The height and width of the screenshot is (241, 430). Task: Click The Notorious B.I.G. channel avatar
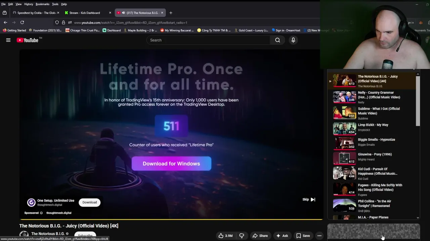click(24, 235)
